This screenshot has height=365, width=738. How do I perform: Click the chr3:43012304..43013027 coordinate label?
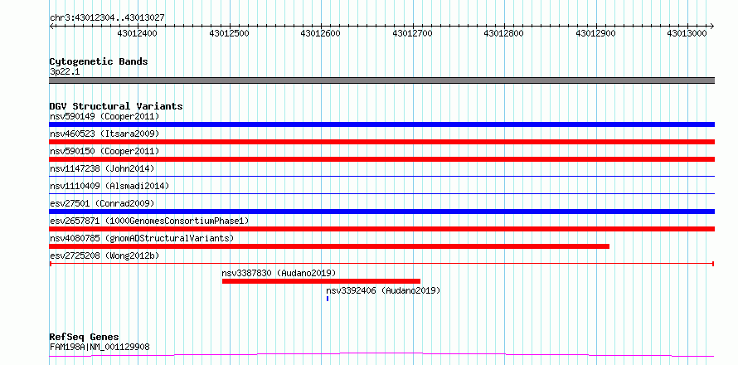click(107, 17)
